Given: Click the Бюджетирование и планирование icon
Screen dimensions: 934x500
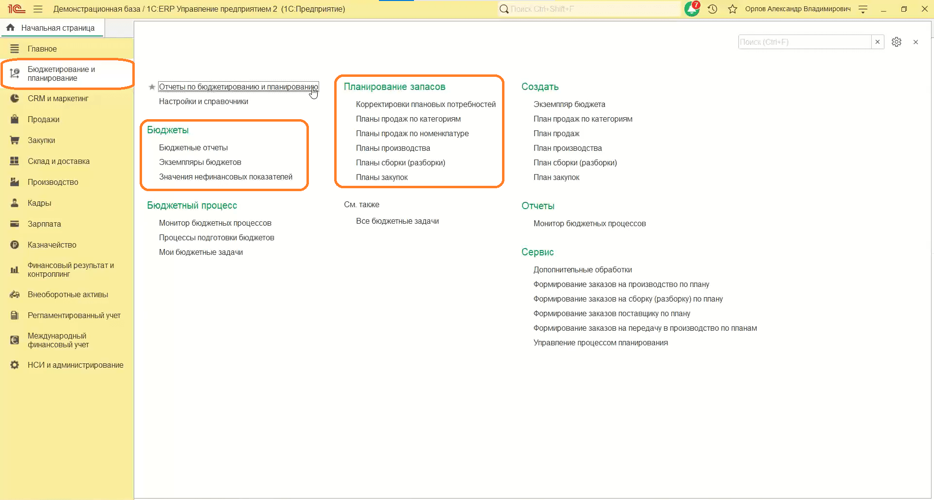Looking at the screenshot, I should coord(15,74).
